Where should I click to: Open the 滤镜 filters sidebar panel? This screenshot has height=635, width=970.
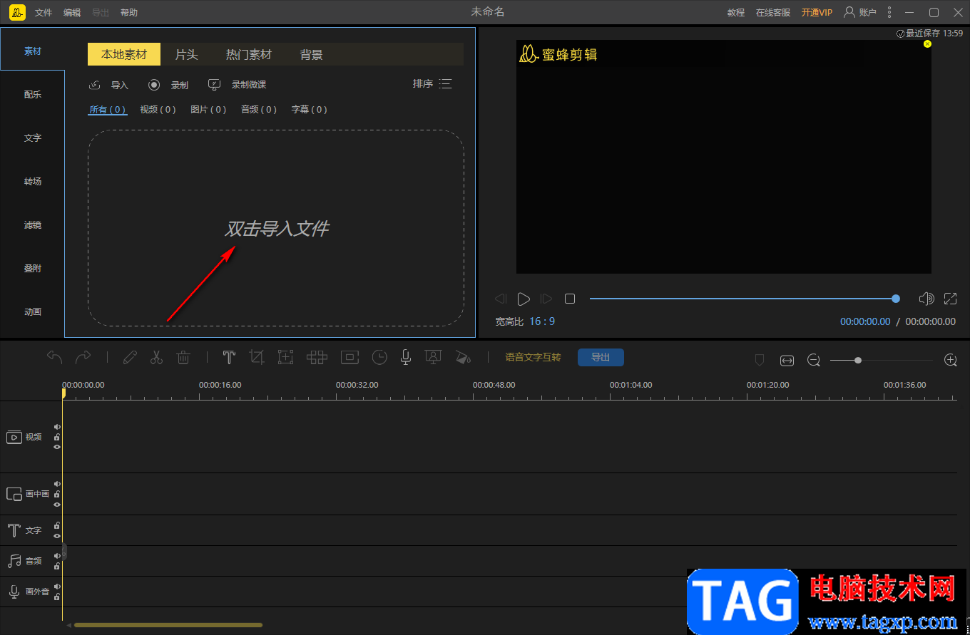tap(33, 224)
